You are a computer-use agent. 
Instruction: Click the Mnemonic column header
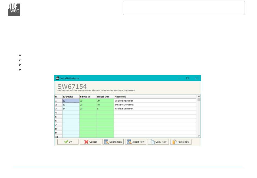[155, 97]
